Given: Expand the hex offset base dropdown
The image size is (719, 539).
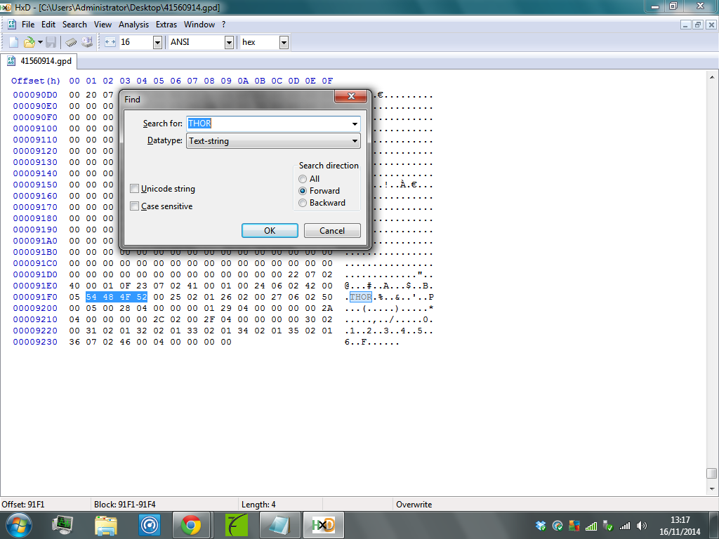Looking at the screenshot, I should point(284,42).
